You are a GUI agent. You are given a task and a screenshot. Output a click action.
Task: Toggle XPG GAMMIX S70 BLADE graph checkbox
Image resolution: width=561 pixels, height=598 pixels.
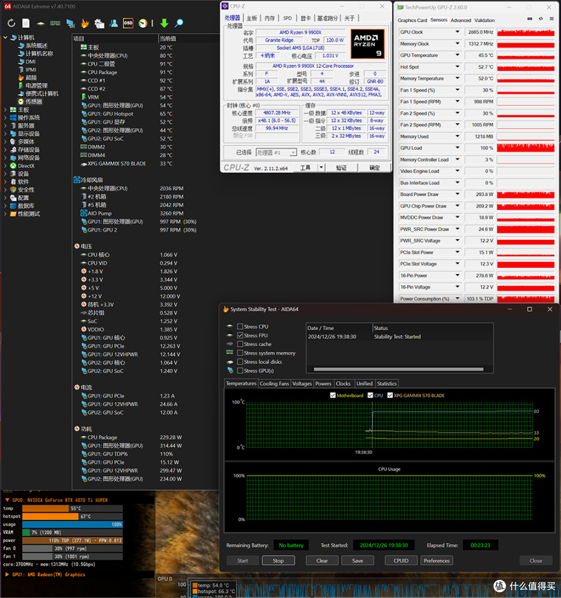click(390, 396)
